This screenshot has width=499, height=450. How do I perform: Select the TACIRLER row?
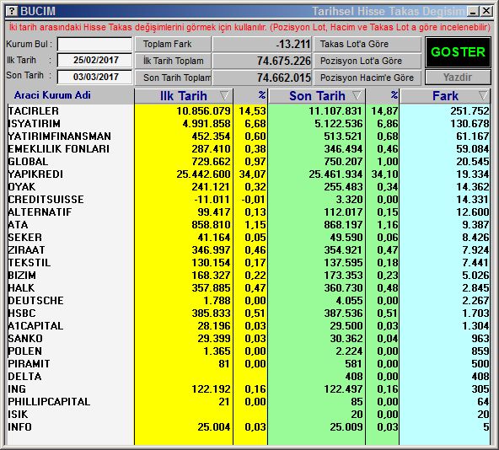pyautogui.click(x=248, y=110)
